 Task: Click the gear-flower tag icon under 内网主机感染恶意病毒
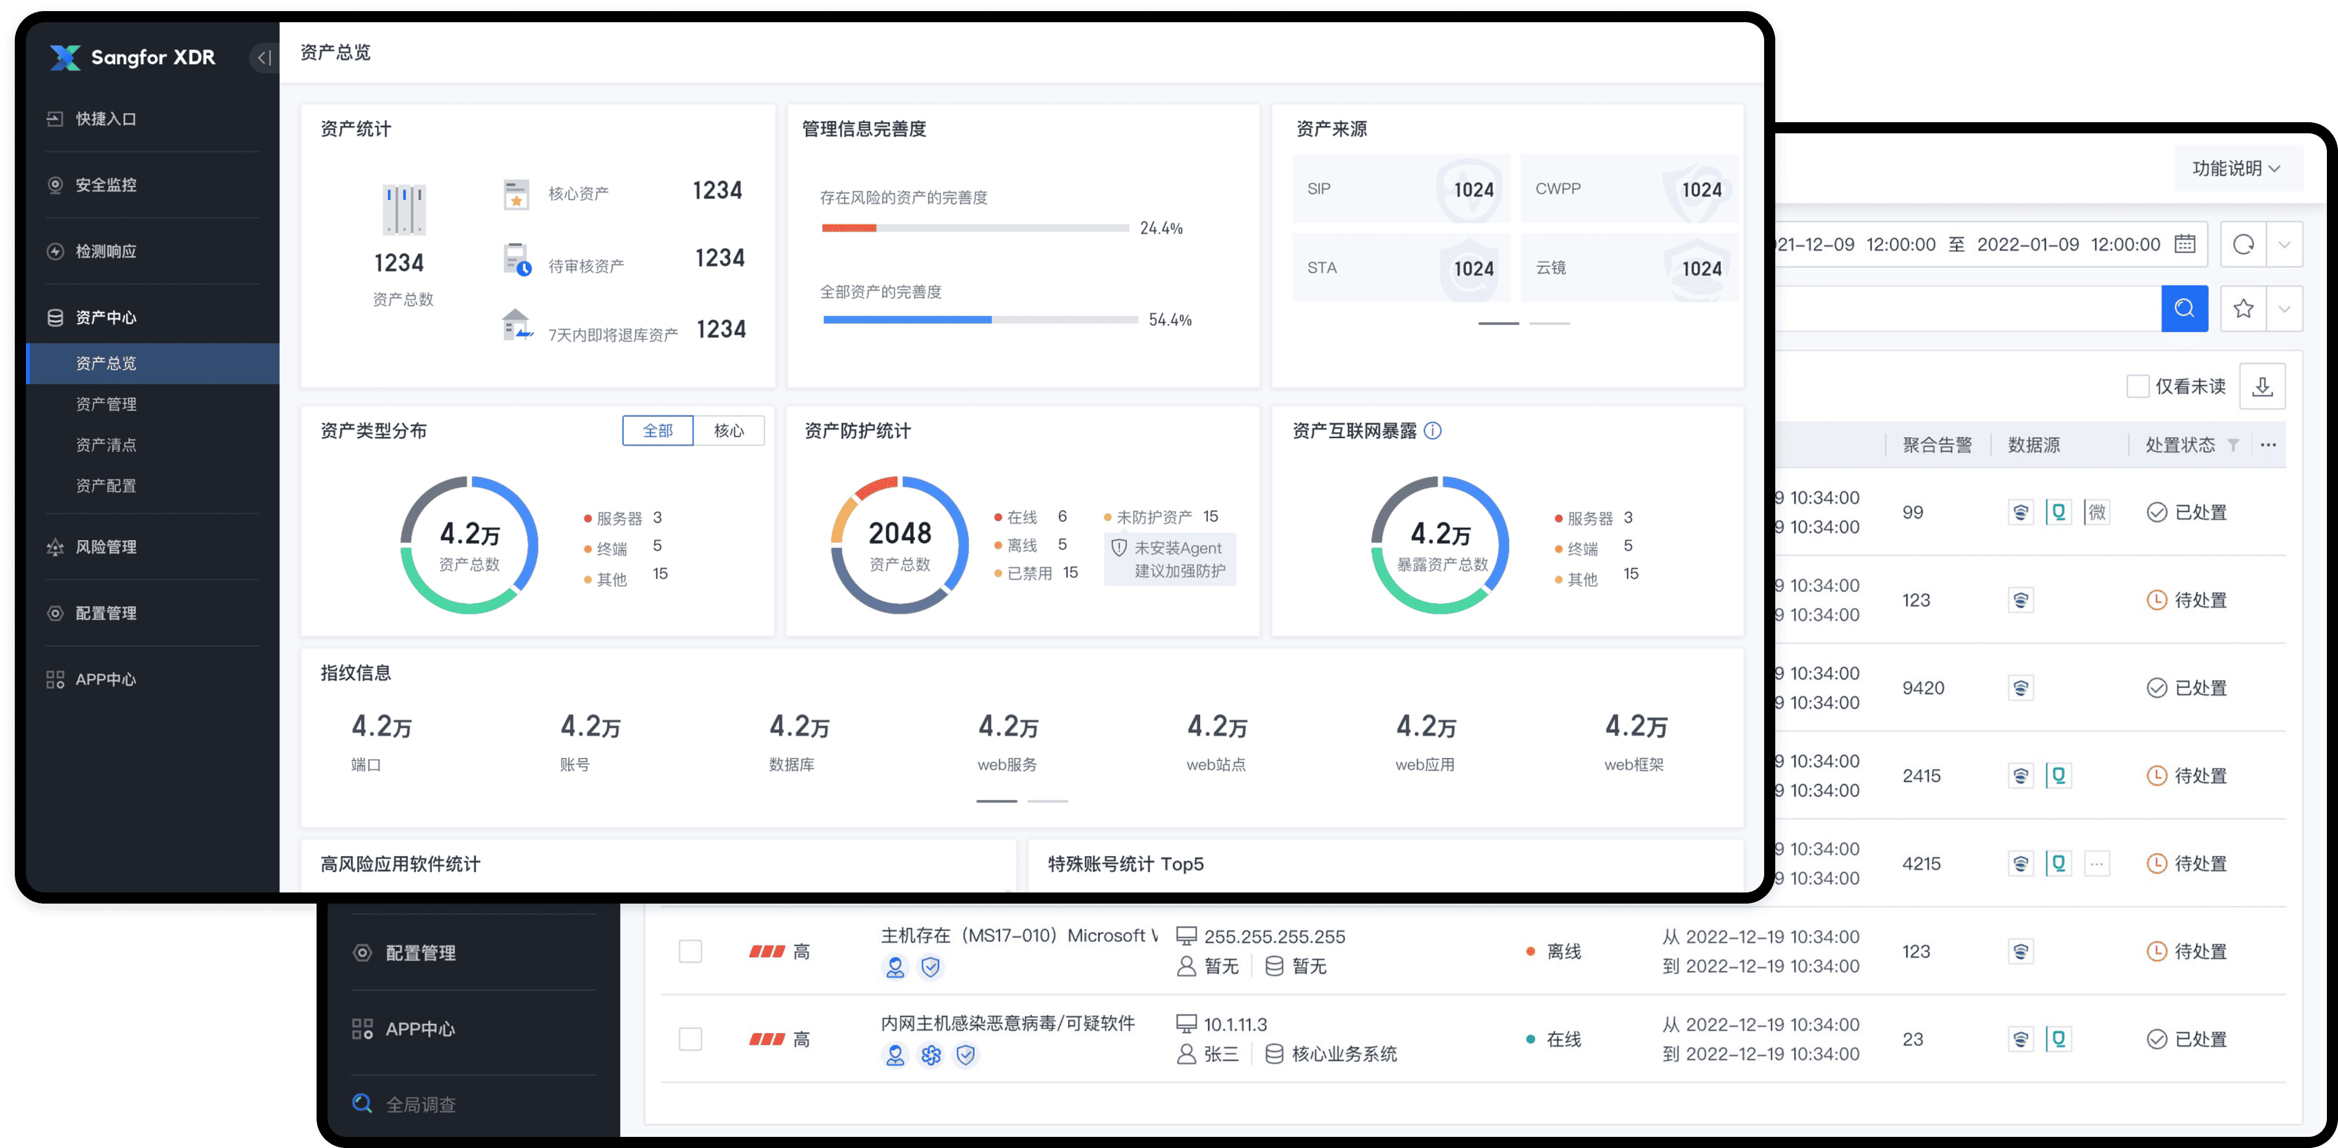(931, 1055)
